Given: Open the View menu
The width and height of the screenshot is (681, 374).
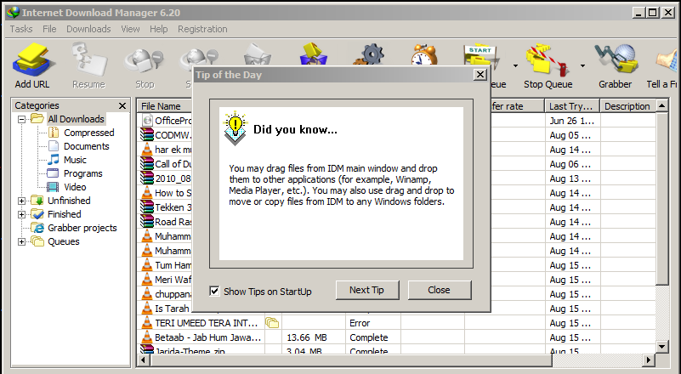Looking at the screenshot, I should click(x=130, y=29).
